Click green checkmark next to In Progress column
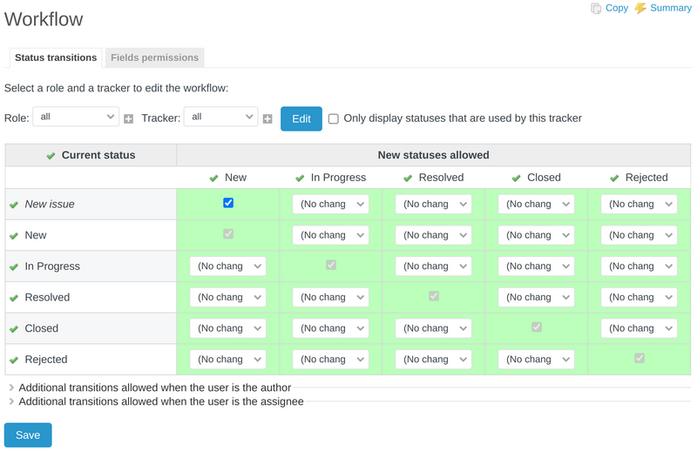Image resolution: width=697 pixels, height=451 pixels. tap(301, 178)
